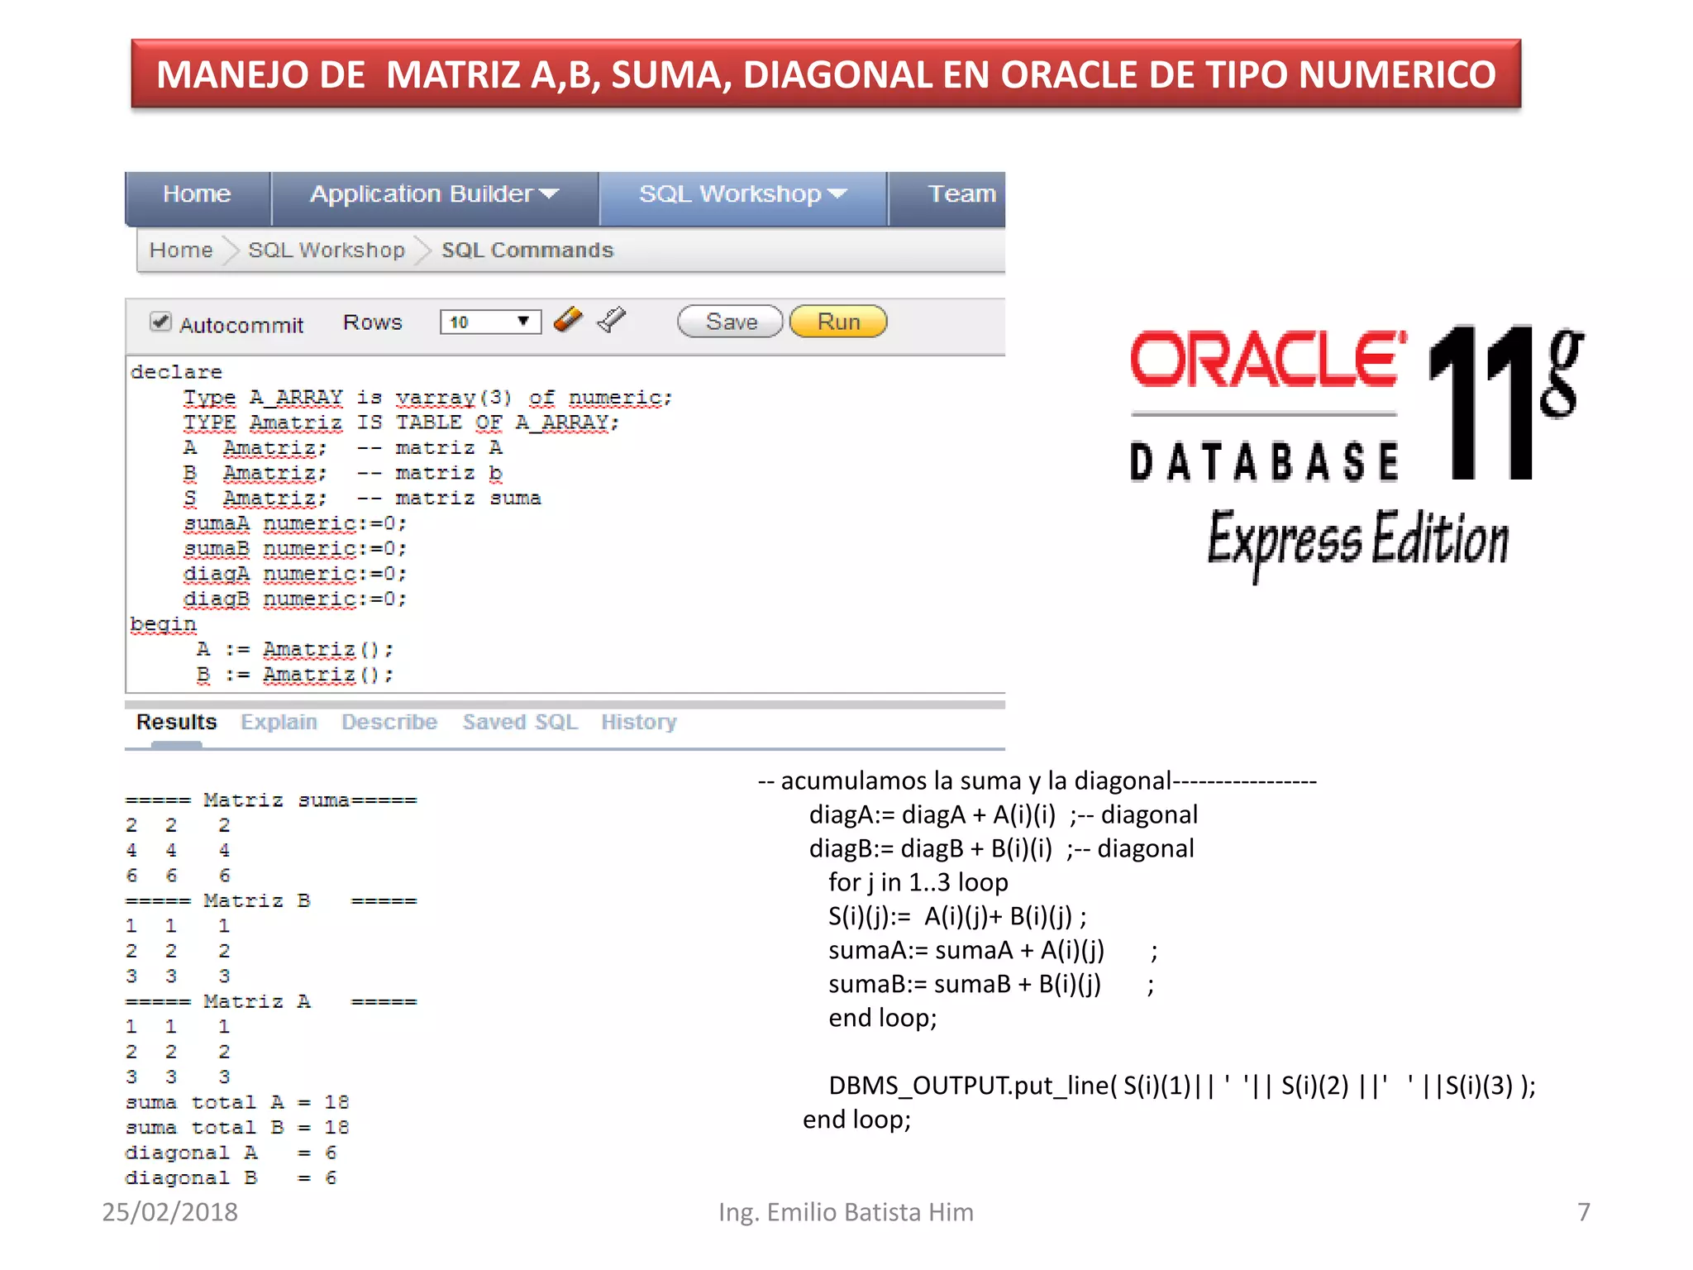Click the Save button

[730, 322]
